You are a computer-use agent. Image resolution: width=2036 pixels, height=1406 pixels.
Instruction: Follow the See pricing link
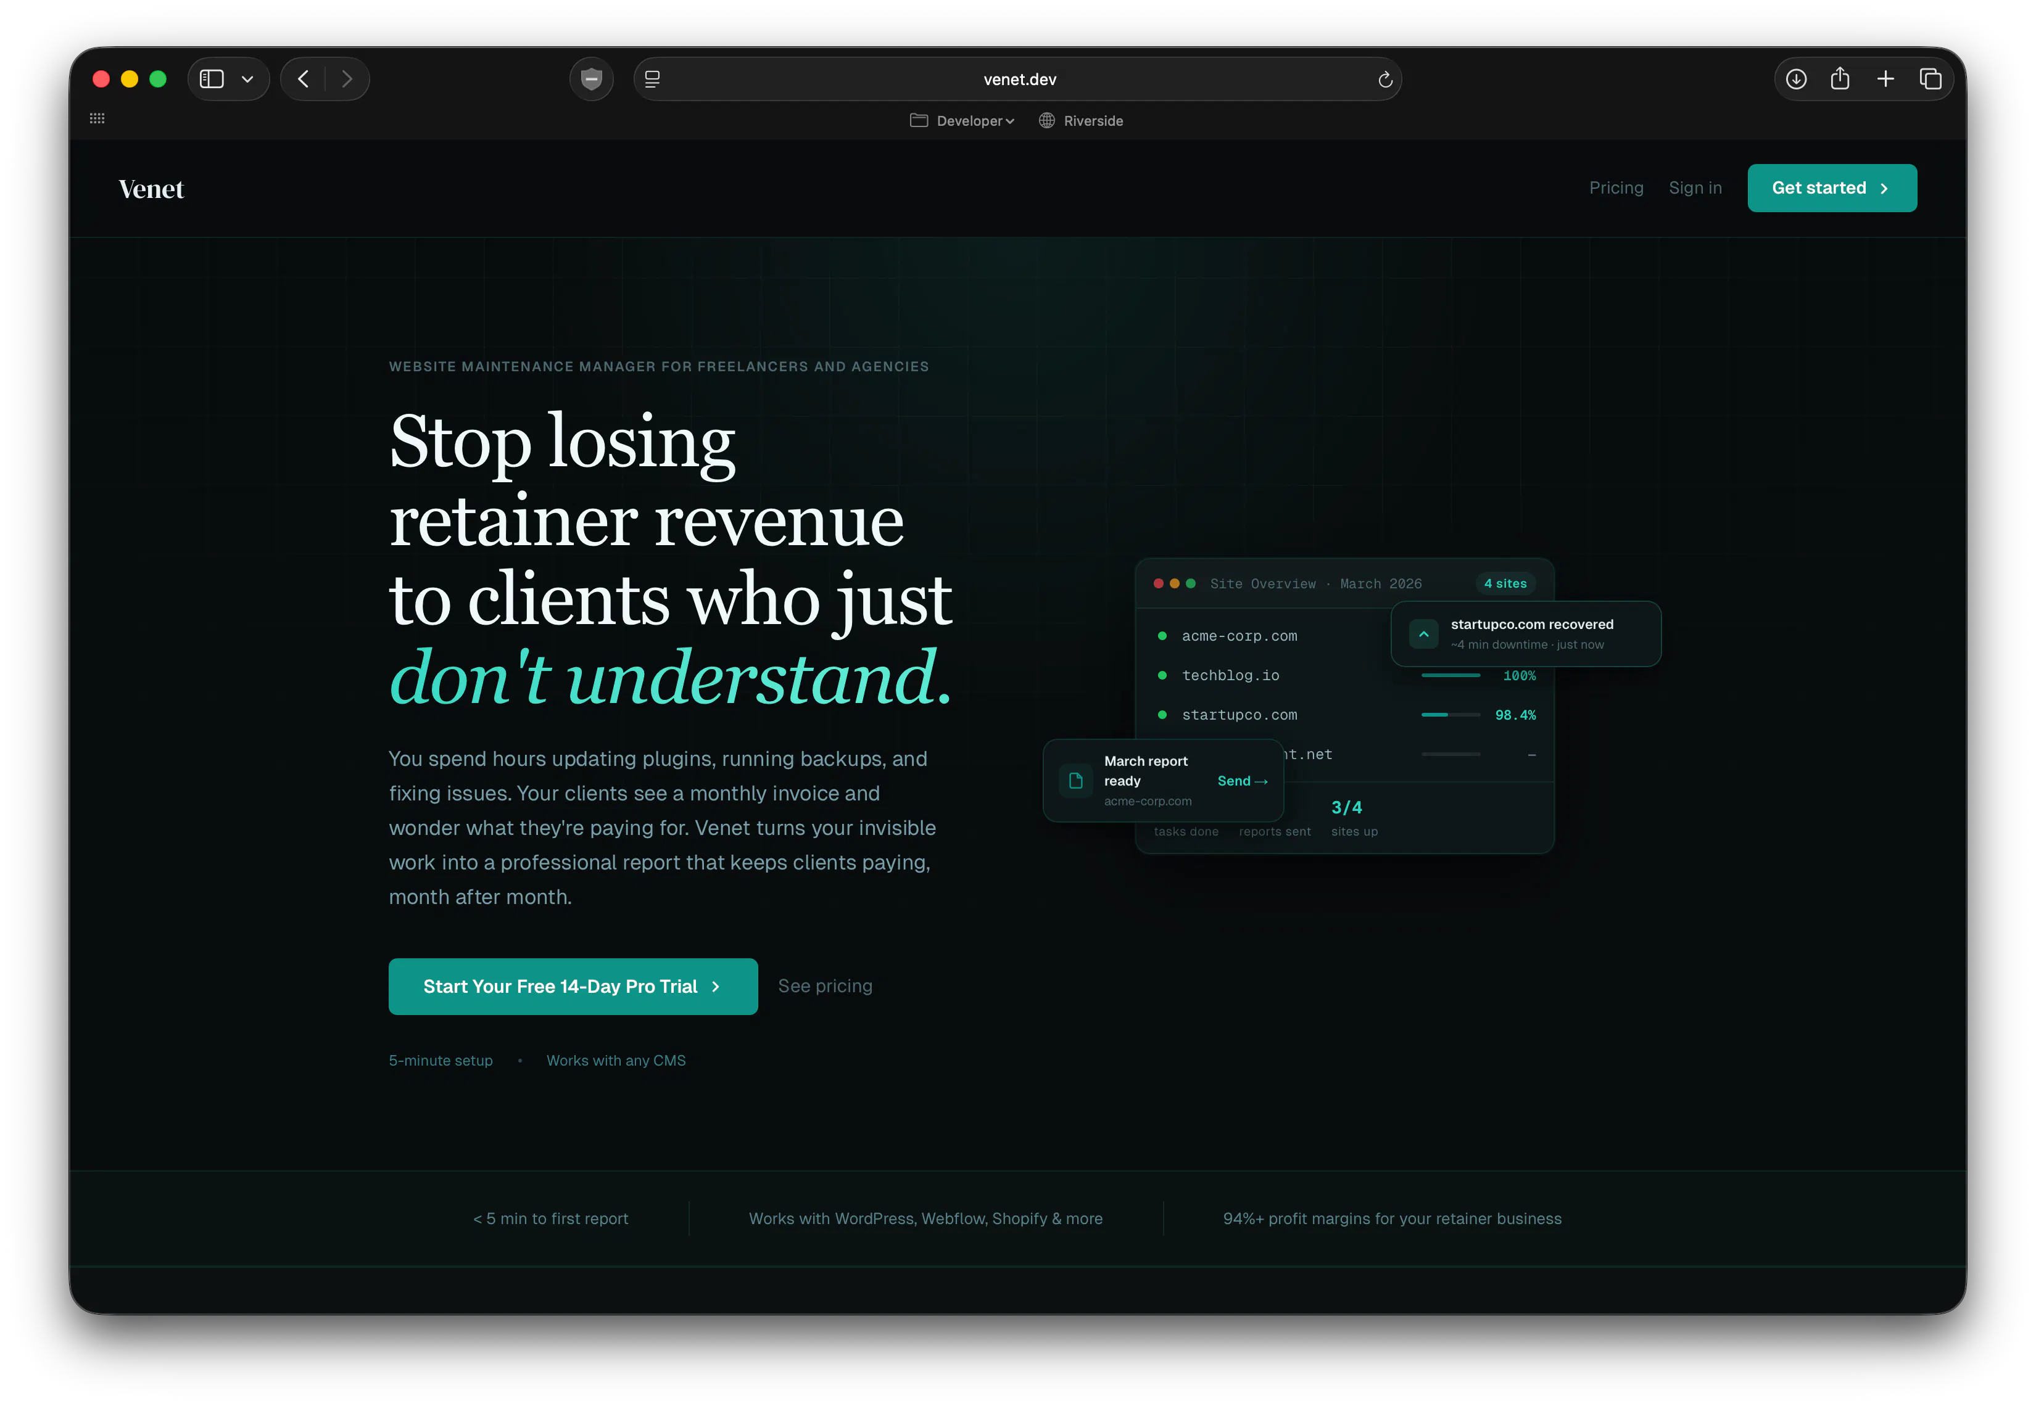(825, 986)
